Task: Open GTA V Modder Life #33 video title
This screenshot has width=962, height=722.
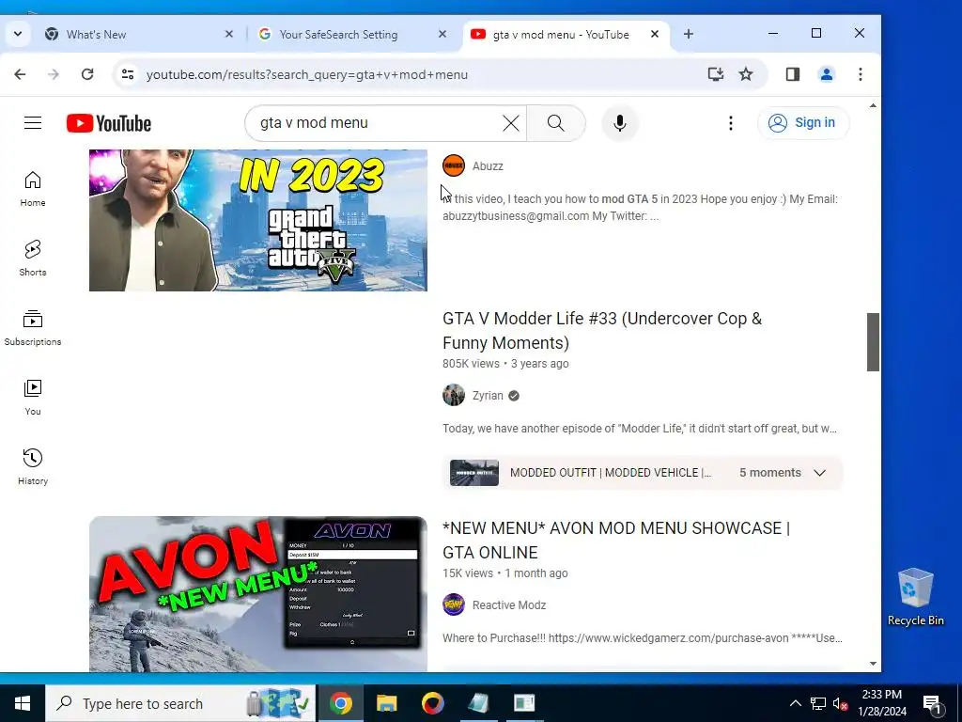Action: [x=602, y=330]
